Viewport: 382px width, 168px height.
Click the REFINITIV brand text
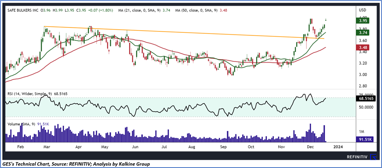pyautogui.click(x=357, y=157)
